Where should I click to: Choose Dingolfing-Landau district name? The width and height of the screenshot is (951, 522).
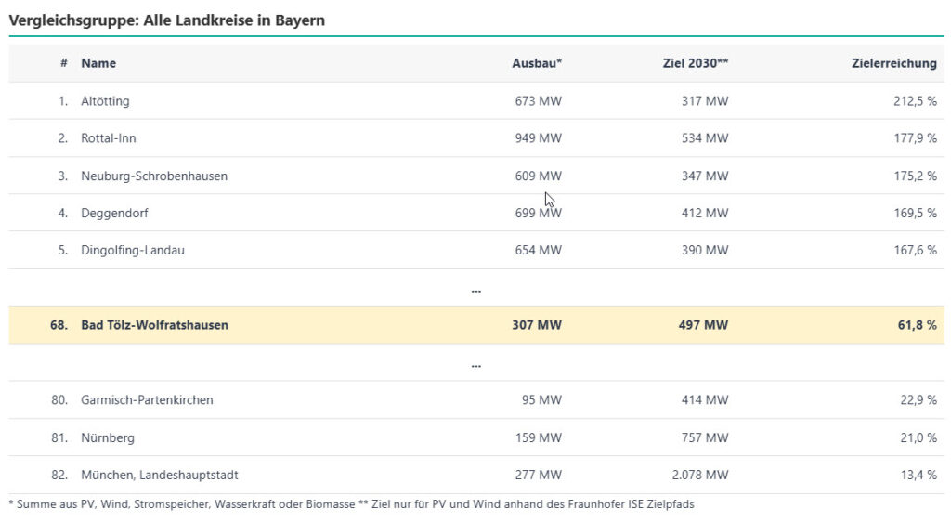pos(133,250)
